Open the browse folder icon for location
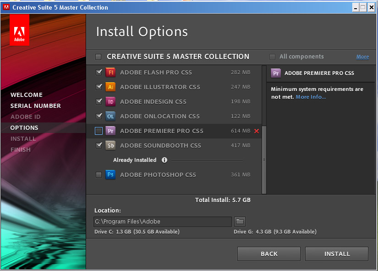This screenshot has height=271, width=378. point(240,222)
